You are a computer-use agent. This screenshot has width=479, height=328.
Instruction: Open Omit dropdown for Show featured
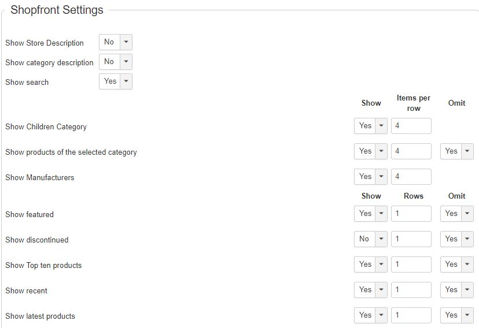pyautogui.click(x=456, y=214)
